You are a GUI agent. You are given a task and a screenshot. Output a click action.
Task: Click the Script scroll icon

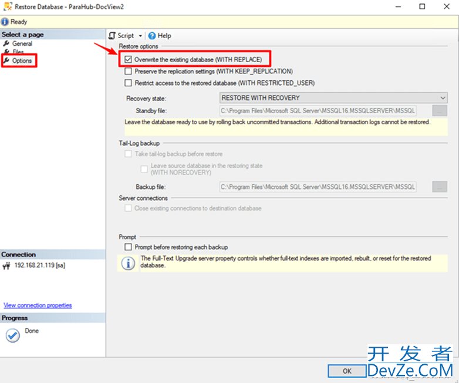112,36
